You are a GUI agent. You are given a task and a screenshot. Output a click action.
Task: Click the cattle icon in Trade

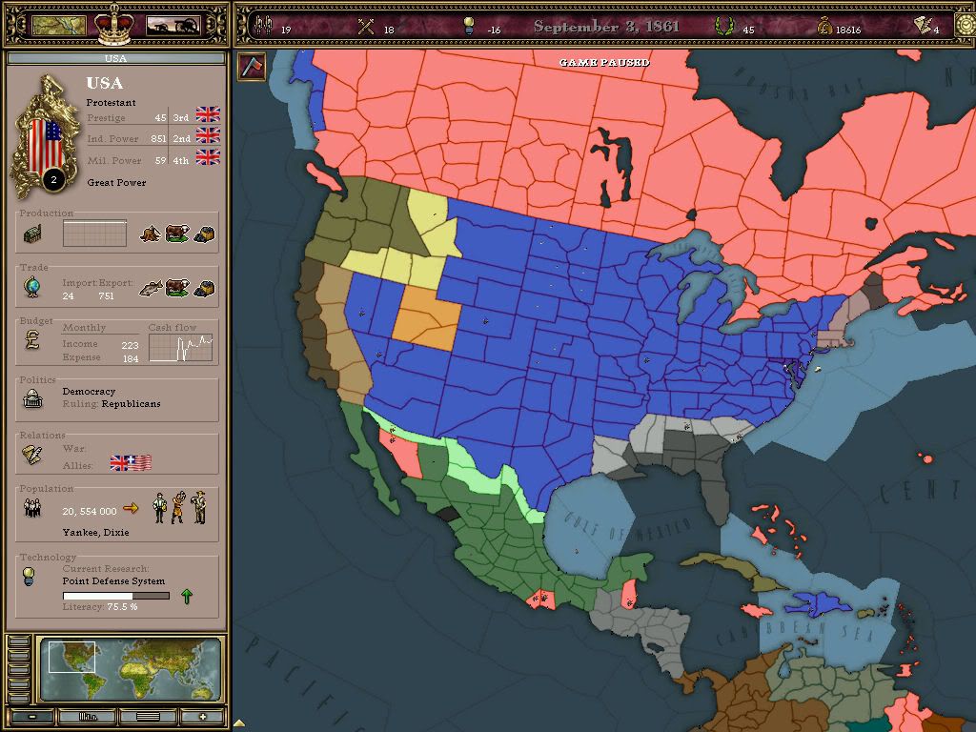176,288
